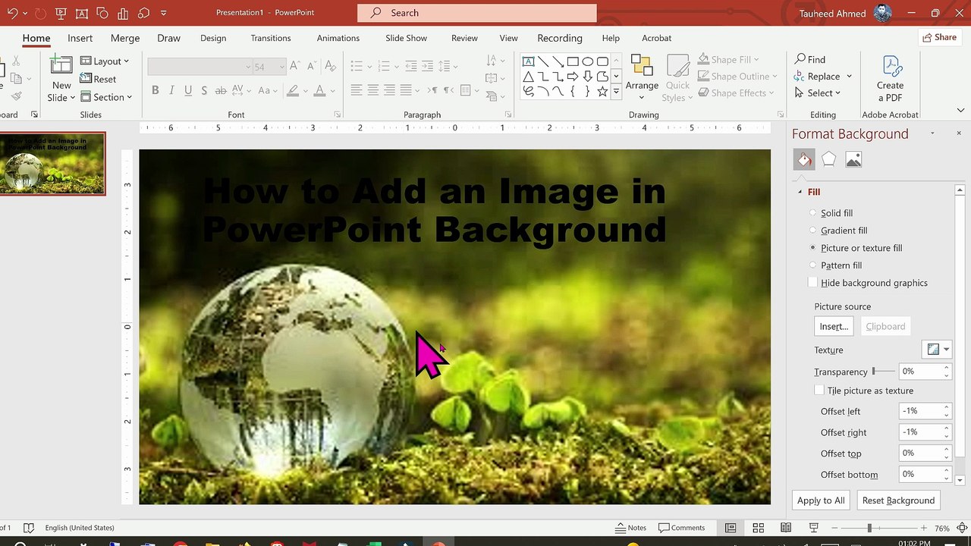Viewport: 971px width, 546px height.
Task: Open the Layout dropdown
Action: point(105,61)
